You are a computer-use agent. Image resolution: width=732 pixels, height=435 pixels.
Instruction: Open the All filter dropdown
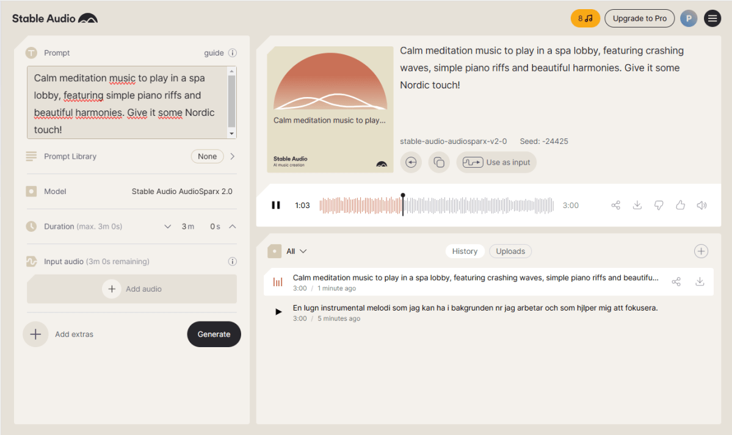[x=295, y=251]
